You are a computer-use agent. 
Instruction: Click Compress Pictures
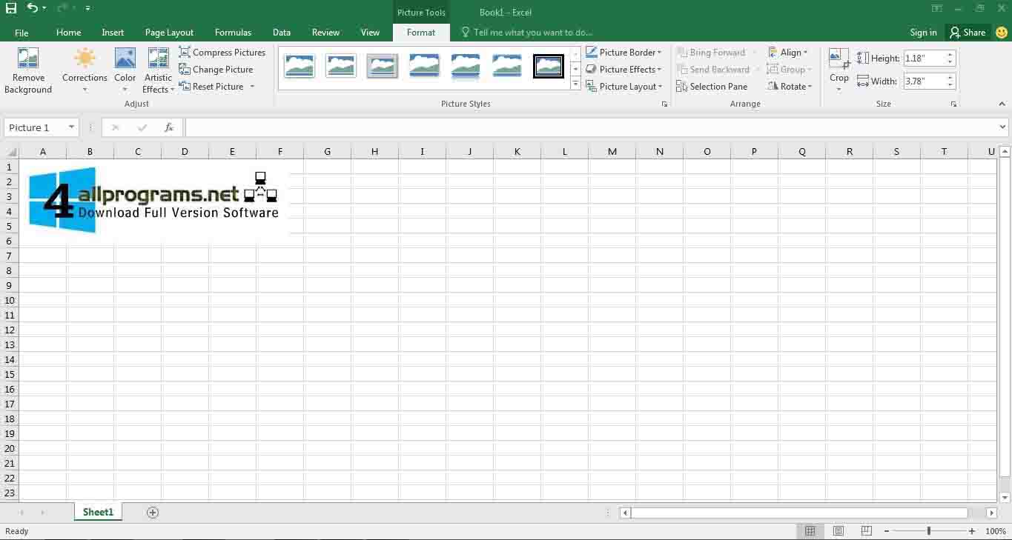[222, 53]
